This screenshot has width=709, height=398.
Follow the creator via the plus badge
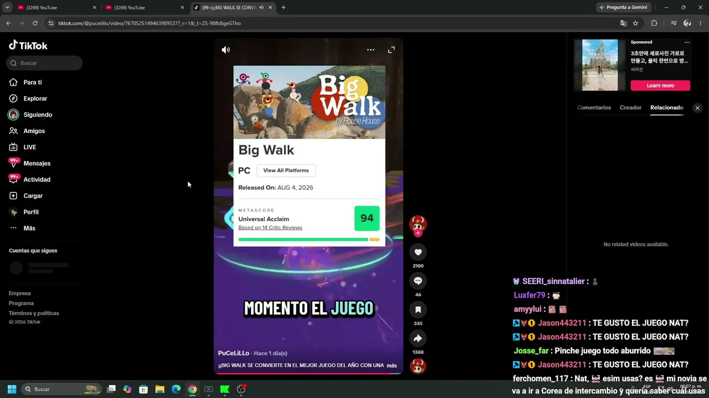(418, 233)
